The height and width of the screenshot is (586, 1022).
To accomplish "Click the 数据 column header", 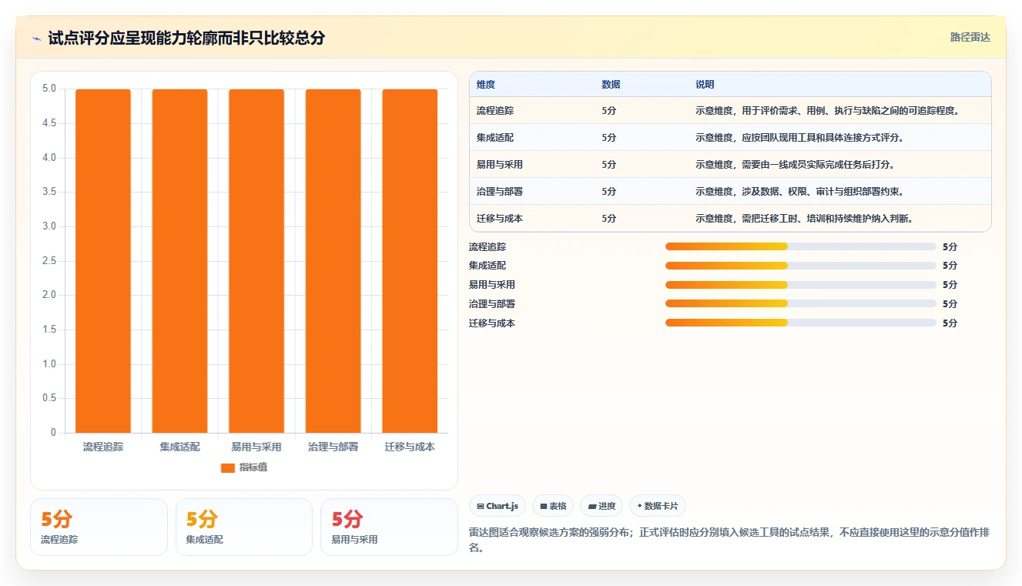I will point(611,84).
